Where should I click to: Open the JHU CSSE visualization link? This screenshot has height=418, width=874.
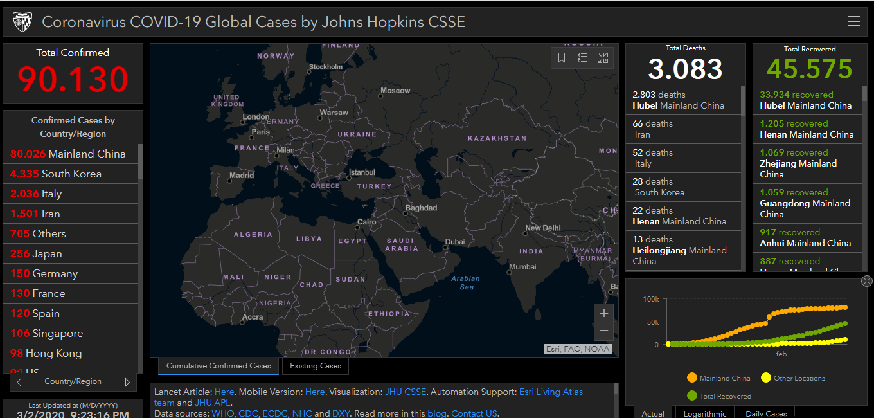coord(406,392)
